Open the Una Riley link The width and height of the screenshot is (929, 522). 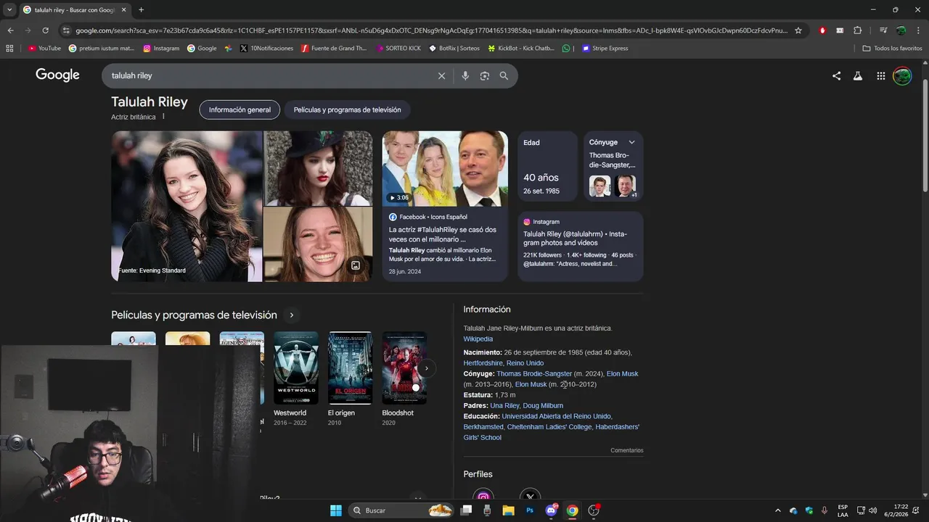click(x=504, y=406)
